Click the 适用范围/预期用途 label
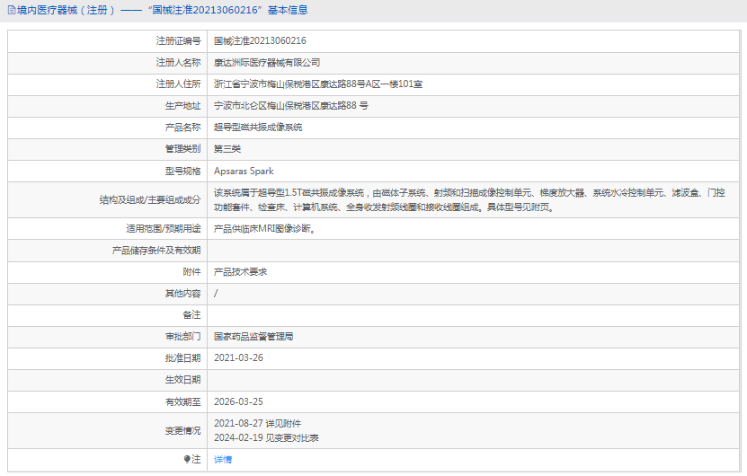747x476 pixels. [164, 229]
